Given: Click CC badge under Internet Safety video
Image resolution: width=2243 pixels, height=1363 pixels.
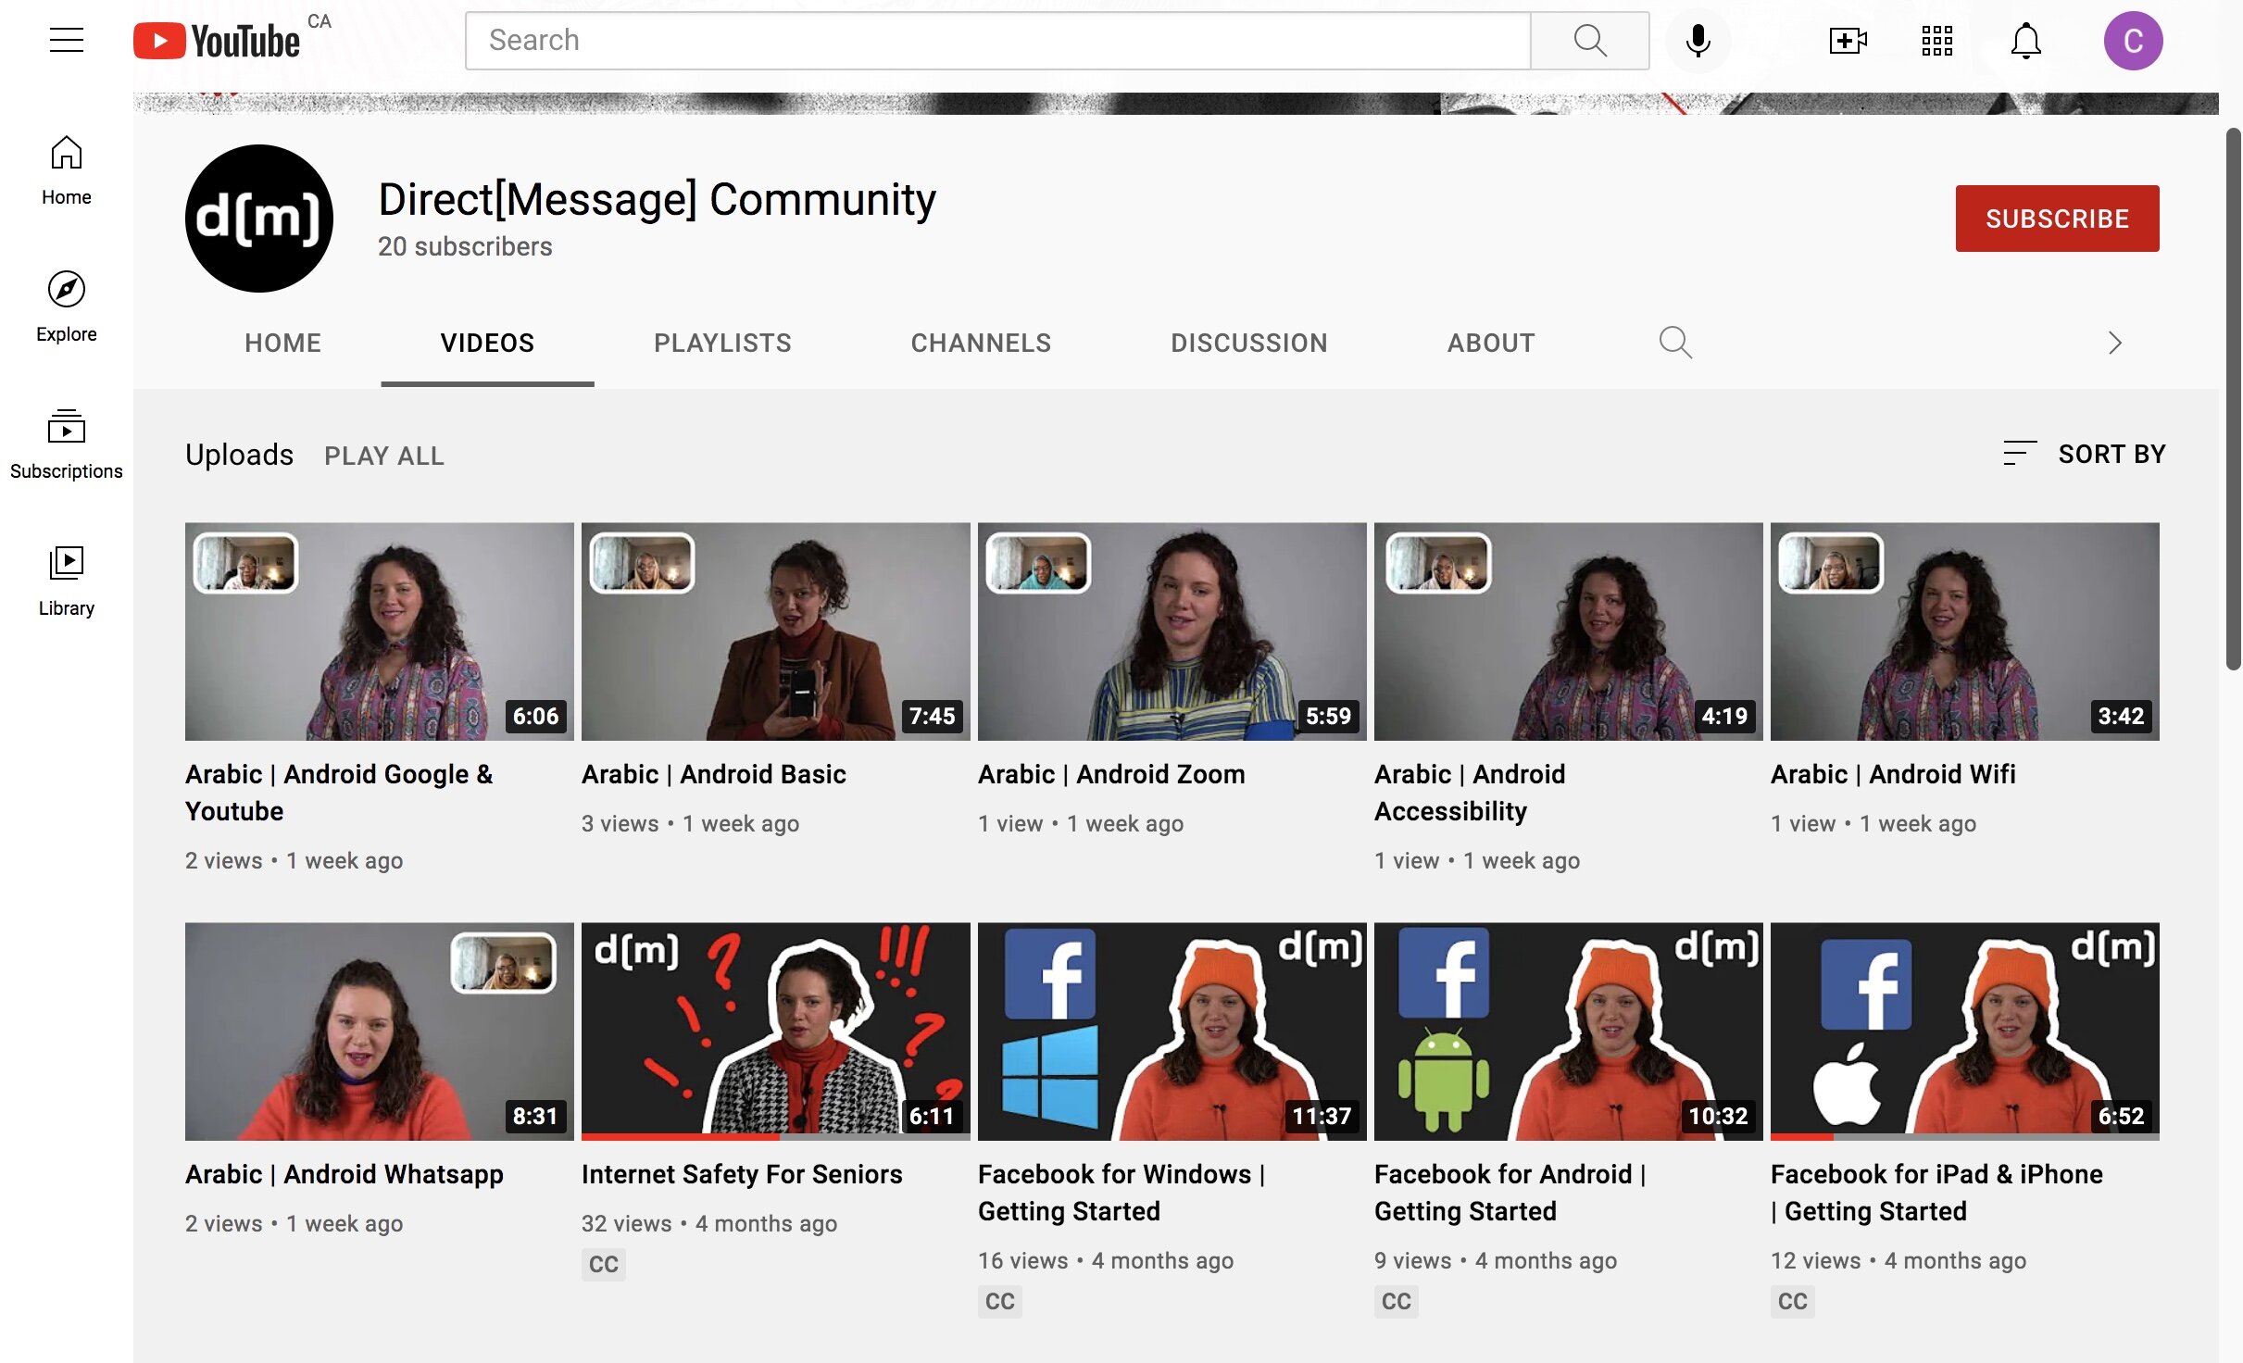Looking at the screenshot, I should (603, 1264).
